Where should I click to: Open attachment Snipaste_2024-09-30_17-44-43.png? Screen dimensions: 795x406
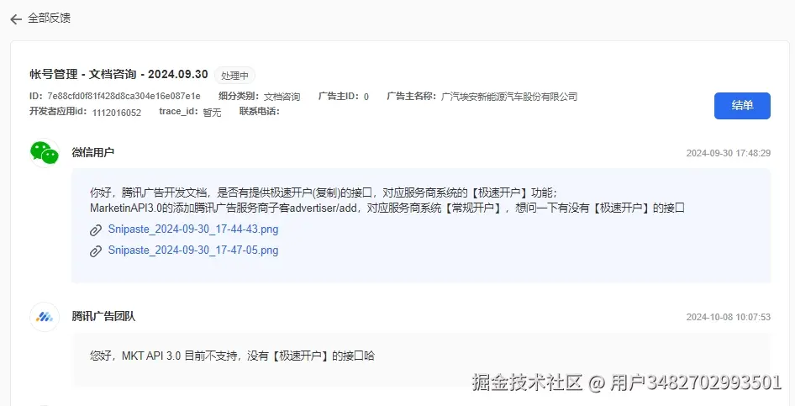tap(193, 229)
